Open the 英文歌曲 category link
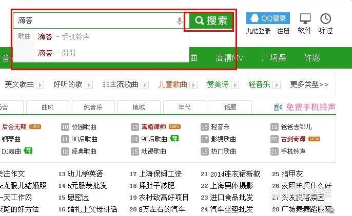 click(x=19, y=84)
